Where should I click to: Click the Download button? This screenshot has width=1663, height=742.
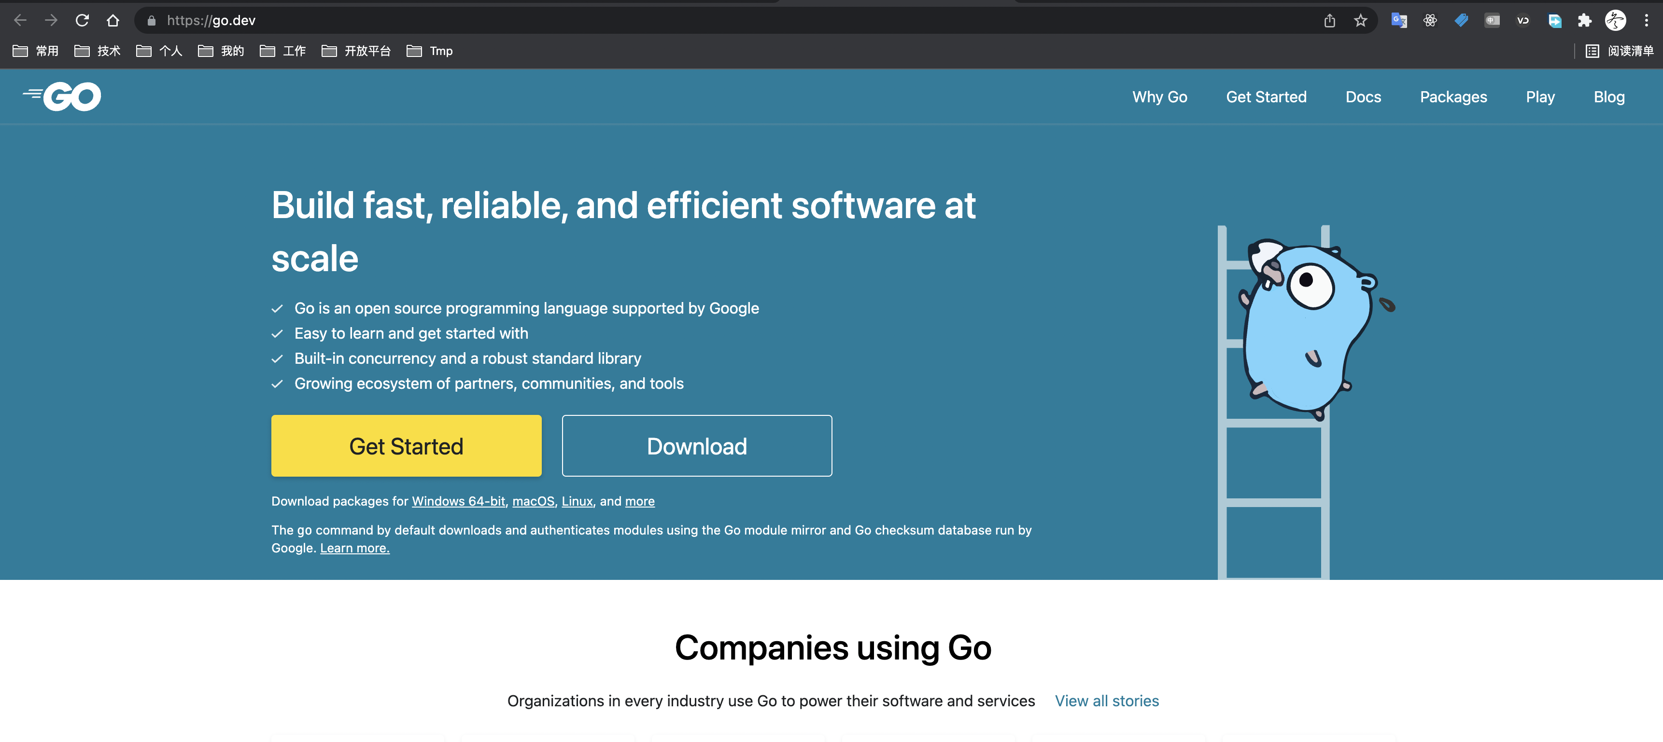tap(697, 446)
